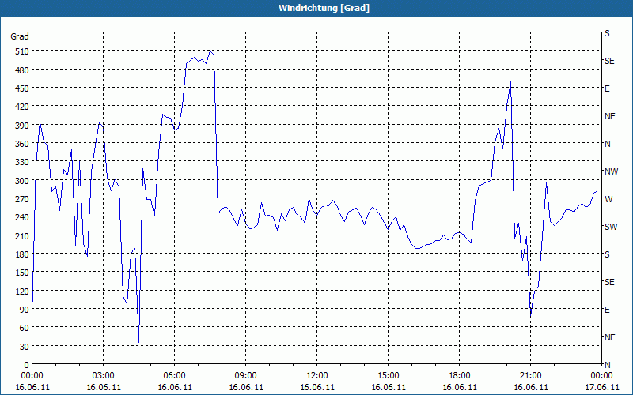
Task: Click the 120 y-axis value
Action: coord(22,291)
